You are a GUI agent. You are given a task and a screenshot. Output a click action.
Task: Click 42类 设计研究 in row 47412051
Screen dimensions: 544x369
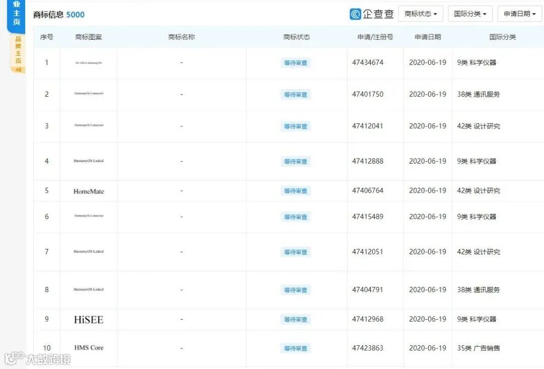click(x=479, y=252)
